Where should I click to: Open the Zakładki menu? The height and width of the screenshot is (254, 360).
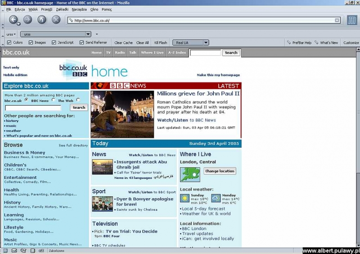(x=62, y=9)
